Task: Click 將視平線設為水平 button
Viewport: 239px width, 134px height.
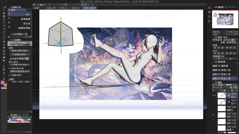Action: (x=20, y=71)
